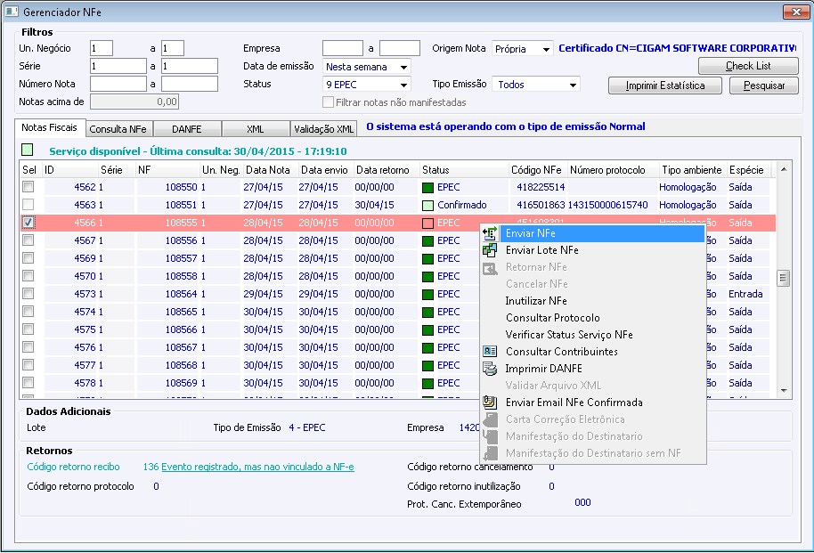Open the Status filter dropdown
Image resolution: width=814 pixels, height=553 pixels.
(x=403, y=85)
